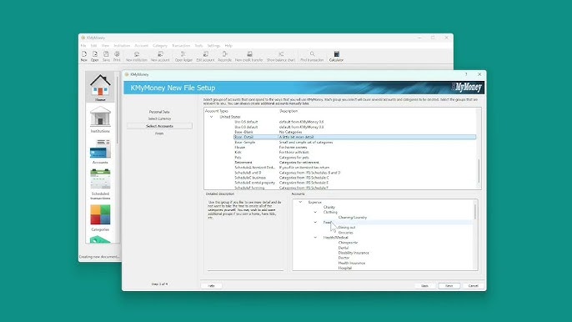
Task: Collapse the Expense node in Accounts tree
Action: 300,202
